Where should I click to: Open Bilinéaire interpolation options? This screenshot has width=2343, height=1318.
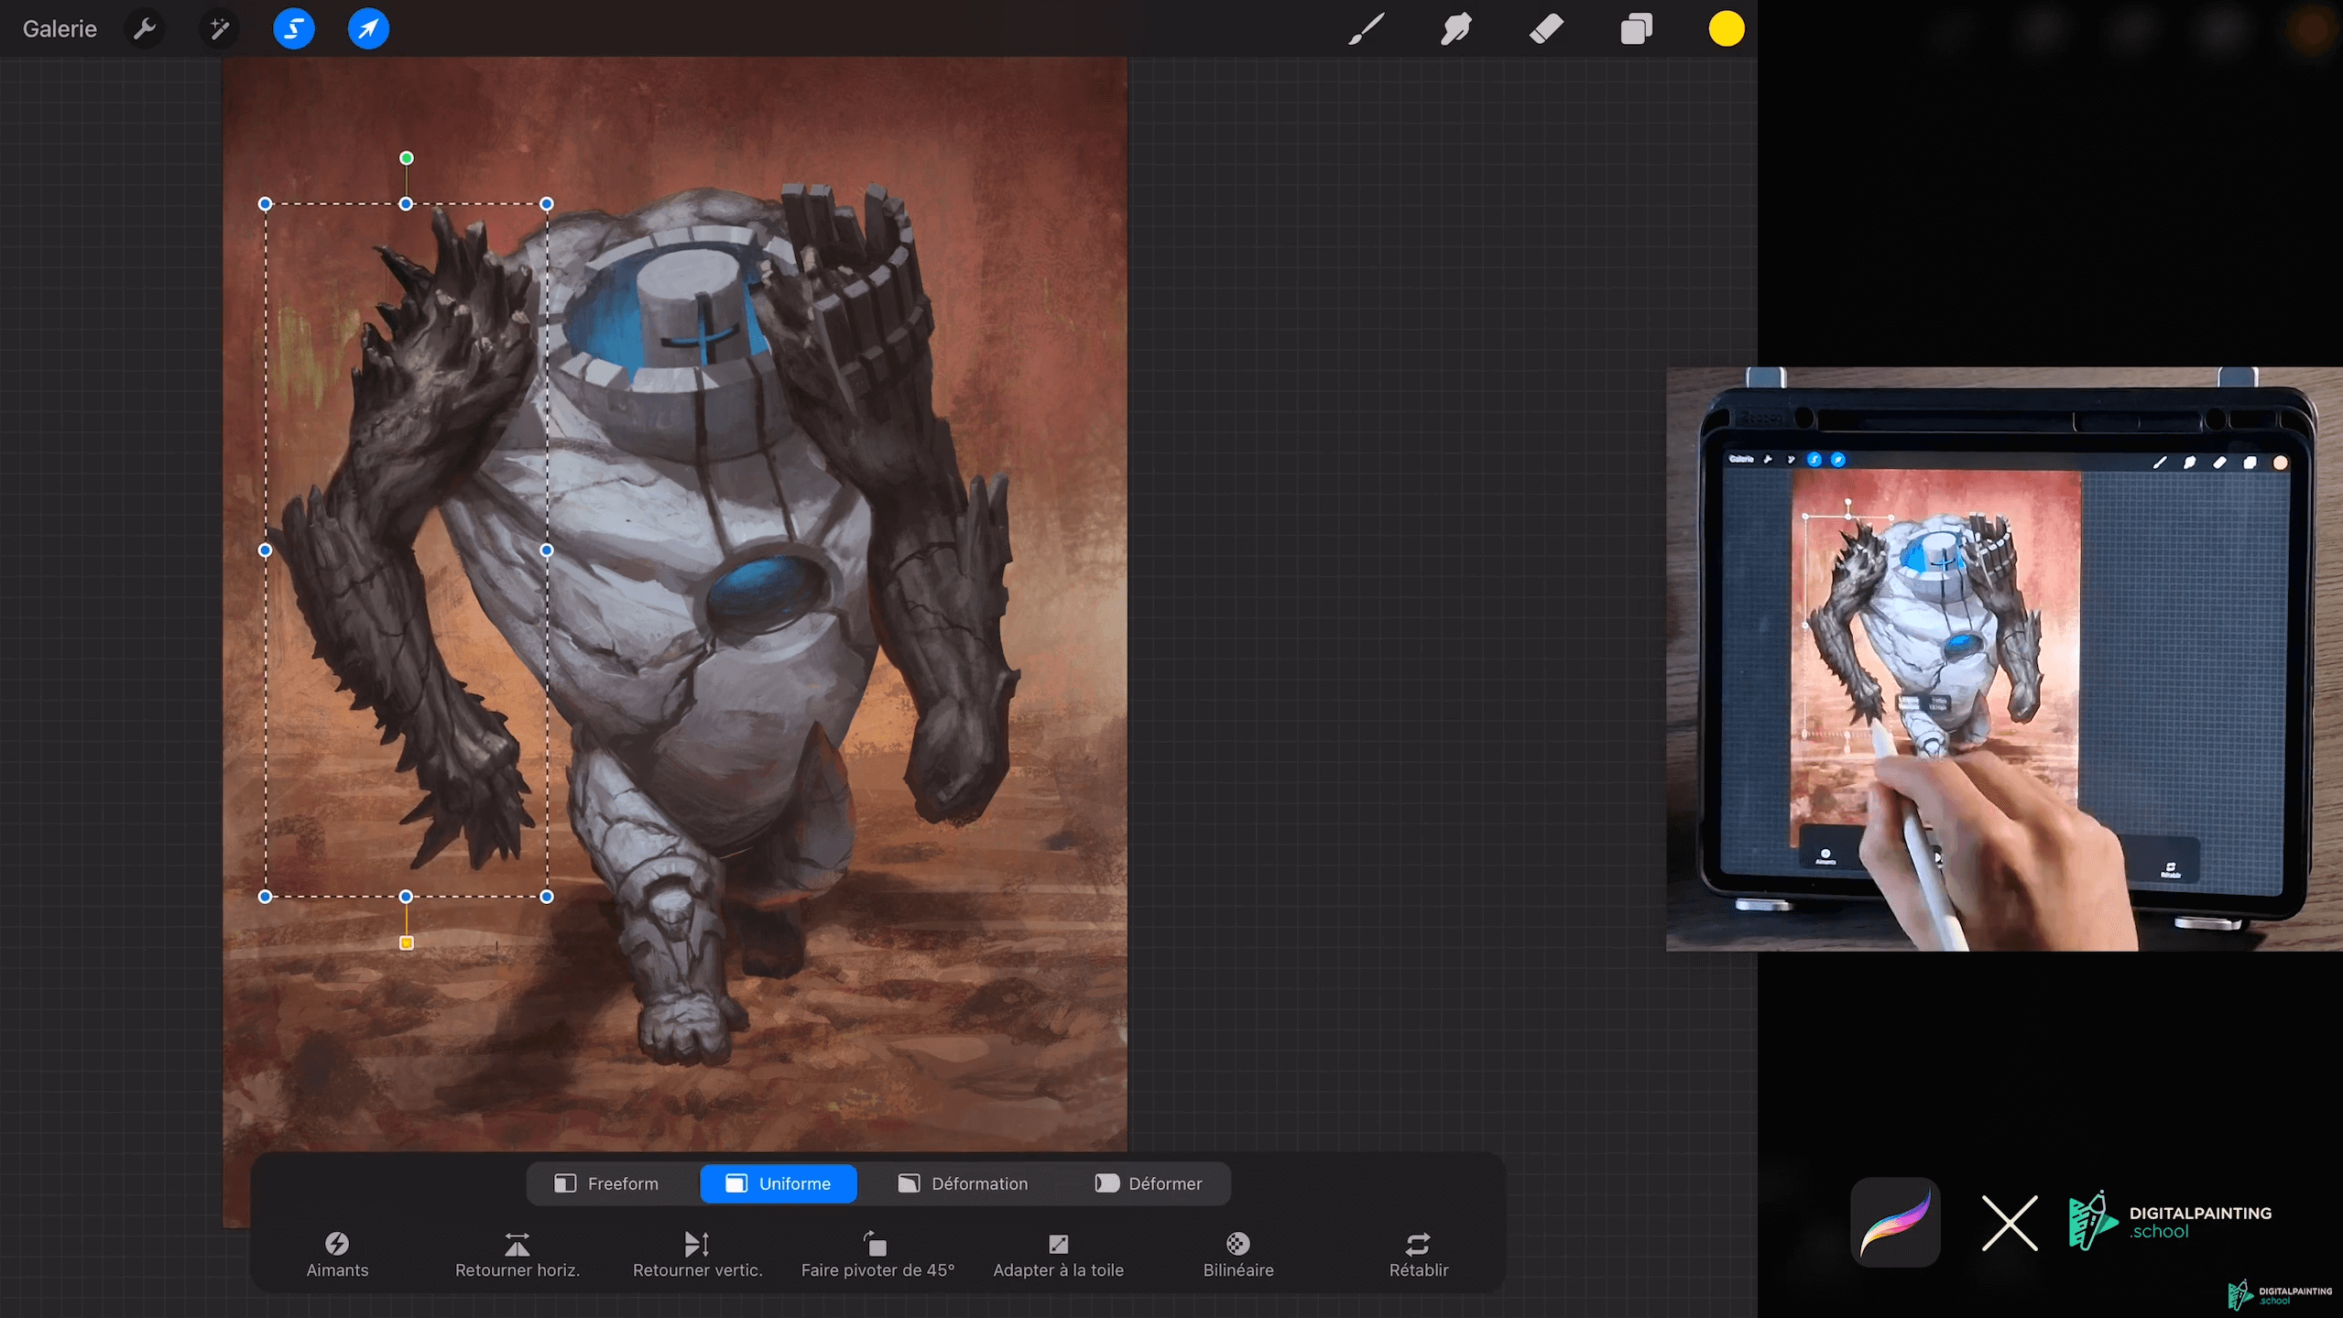1237,1254
